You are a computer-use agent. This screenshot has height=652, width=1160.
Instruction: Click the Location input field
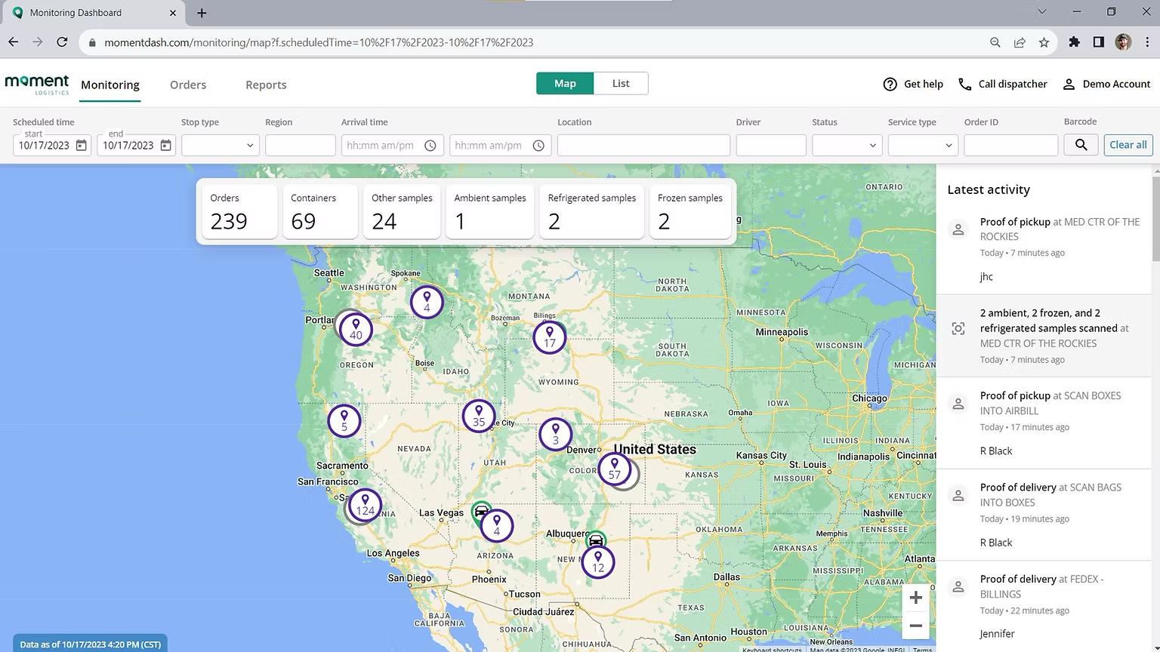[643, 145]
